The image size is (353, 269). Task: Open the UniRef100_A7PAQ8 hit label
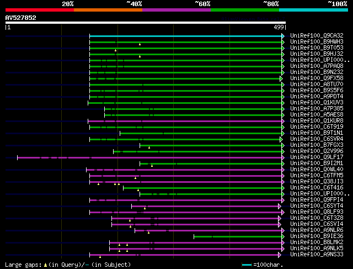317,66
